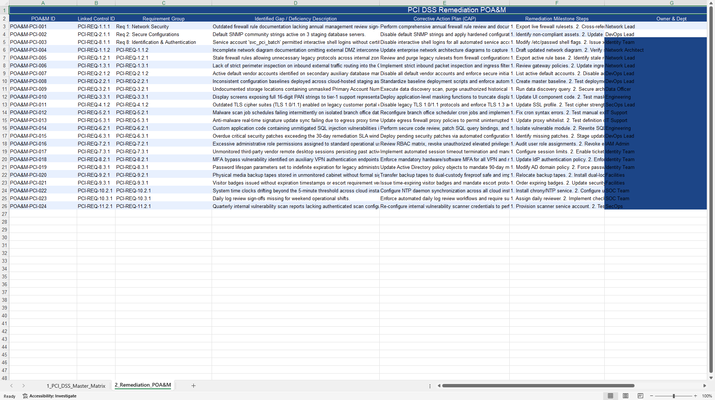Select the Network Architect owner cell
This screenshot has height=400, width=715.
tap(655, 50)
